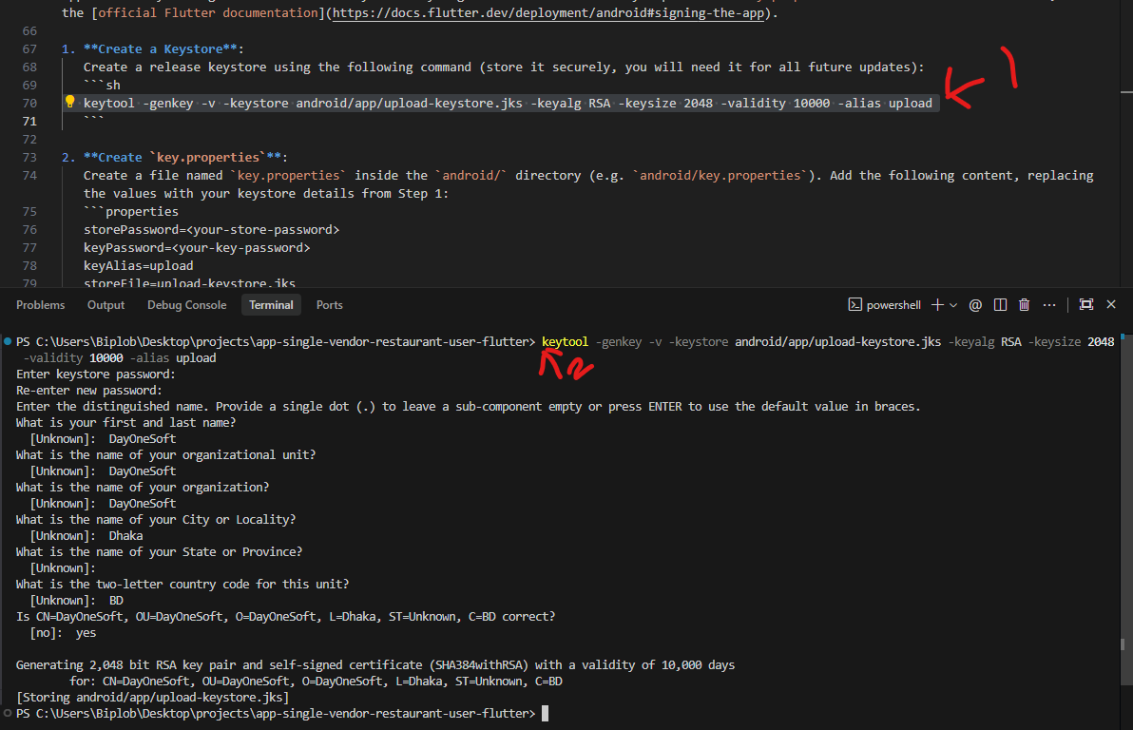1133x730 pixels.
Task: Click the '[no]: yes' terminal line
Action: coord(63,633)
